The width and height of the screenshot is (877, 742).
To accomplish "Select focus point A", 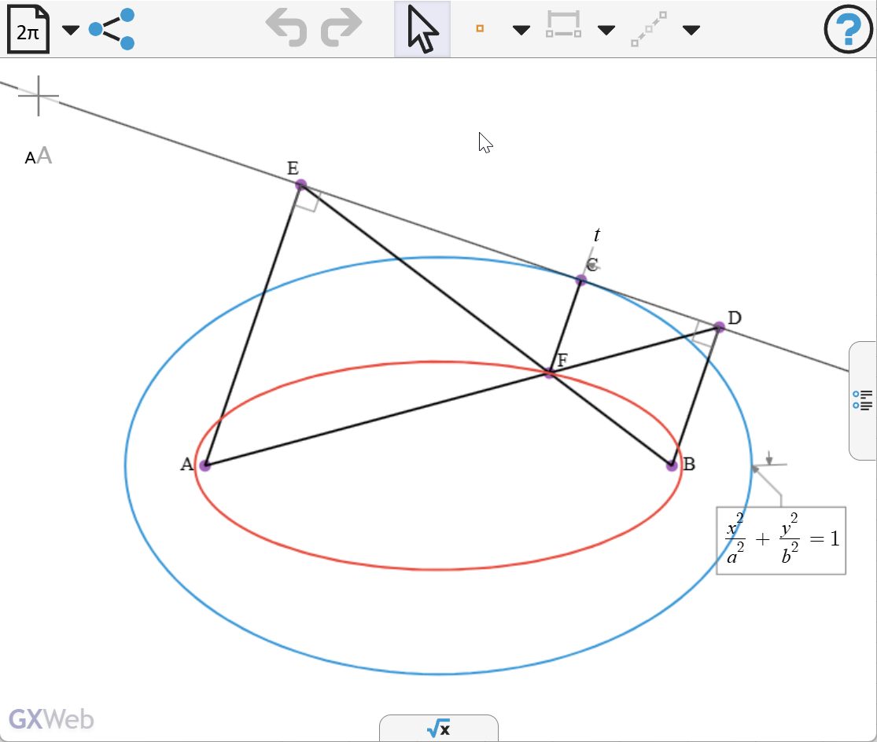I will tap(205, 465).
